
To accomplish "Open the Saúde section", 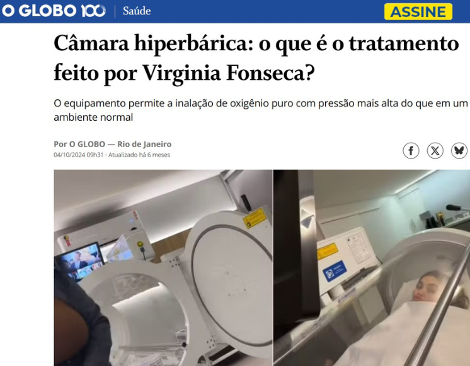I will (x=137, y=11).
